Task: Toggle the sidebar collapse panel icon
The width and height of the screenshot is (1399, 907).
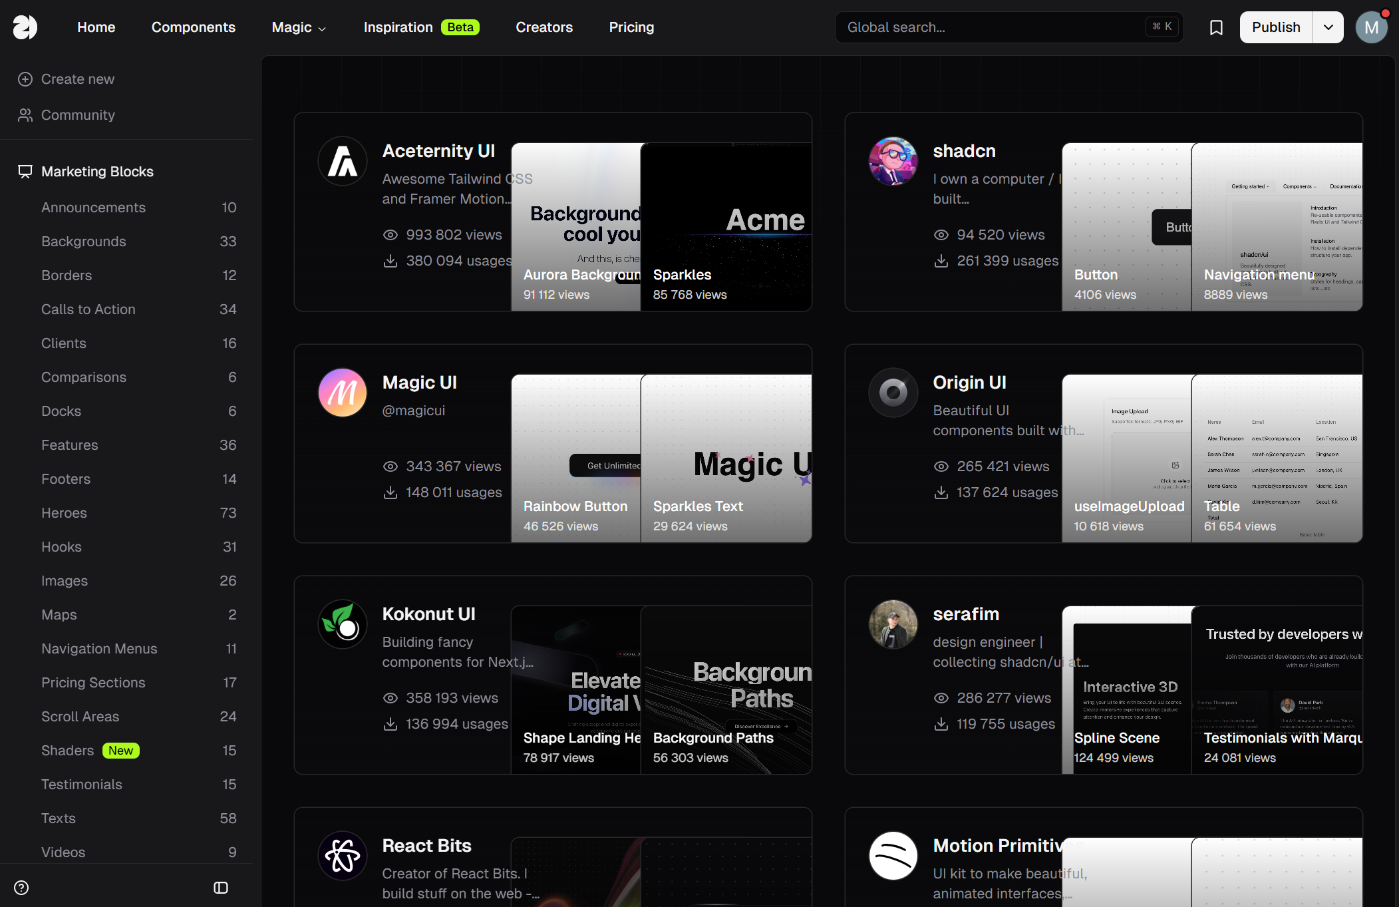Action: pos(221,888)
